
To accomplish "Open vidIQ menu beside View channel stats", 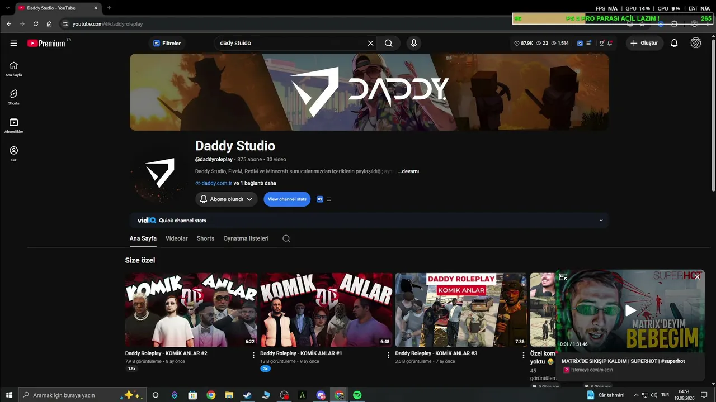I will [x=329, y=199].
